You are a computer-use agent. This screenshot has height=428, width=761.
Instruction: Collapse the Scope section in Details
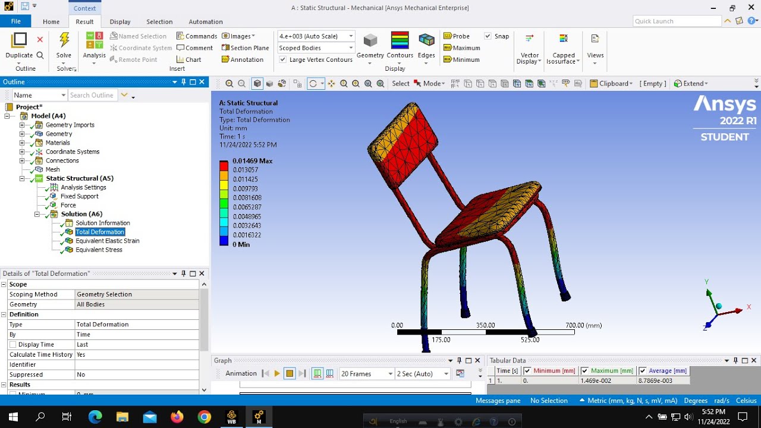click(4, 284)
